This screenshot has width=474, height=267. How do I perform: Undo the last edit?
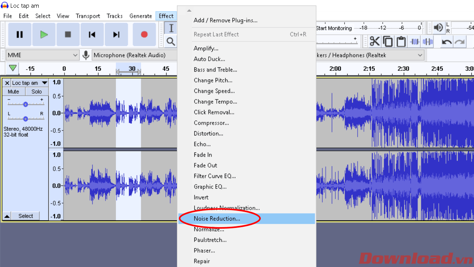coord(447,41)
